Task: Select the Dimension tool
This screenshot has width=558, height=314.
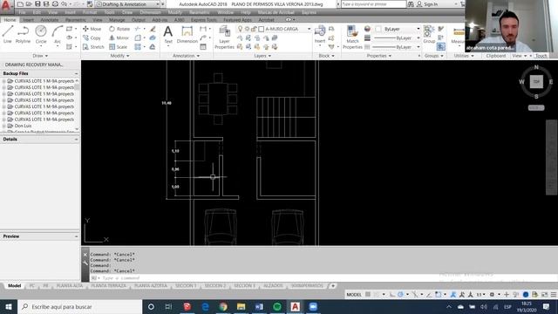Action: [x=187, y=35]
